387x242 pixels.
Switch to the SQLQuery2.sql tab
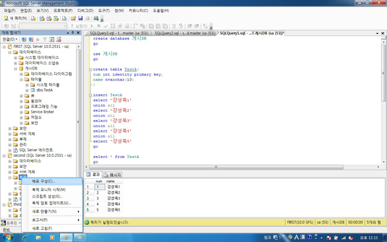185,33
